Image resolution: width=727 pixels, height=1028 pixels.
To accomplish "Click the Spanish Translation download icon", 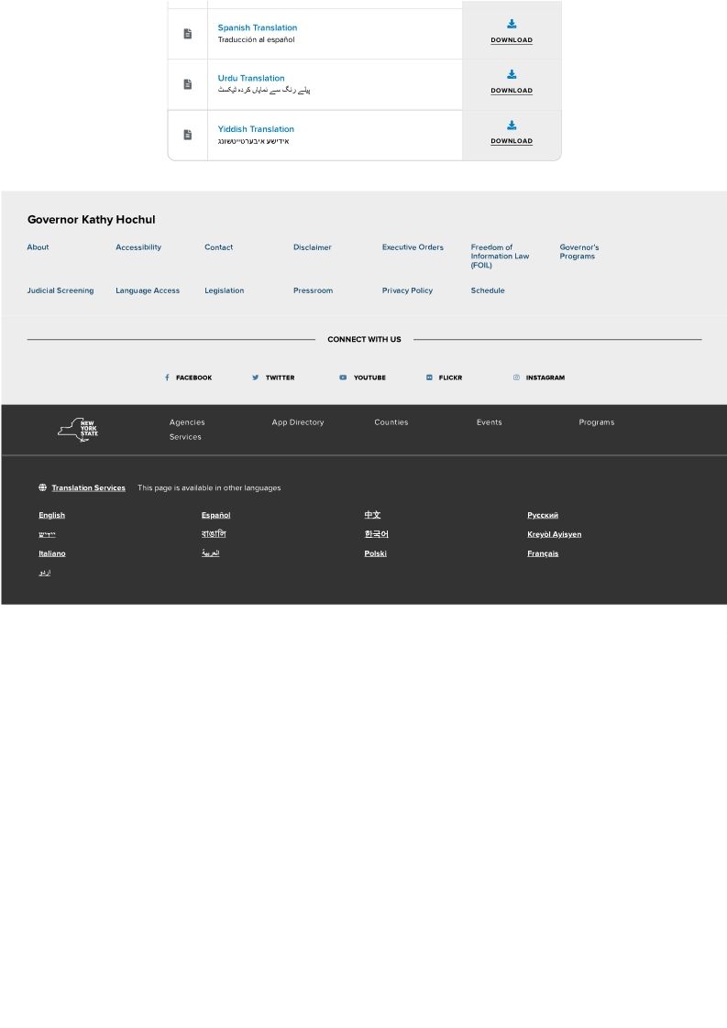I will click(x=512, y=25).
